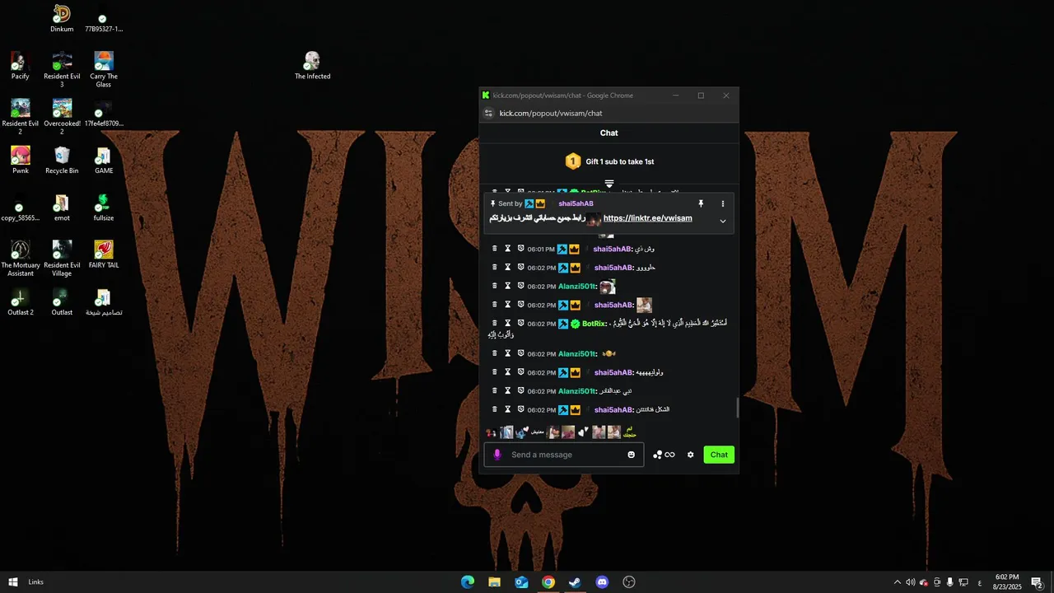
Task: Open pinned message three-dot options menu
Action: tap(723, 203)
